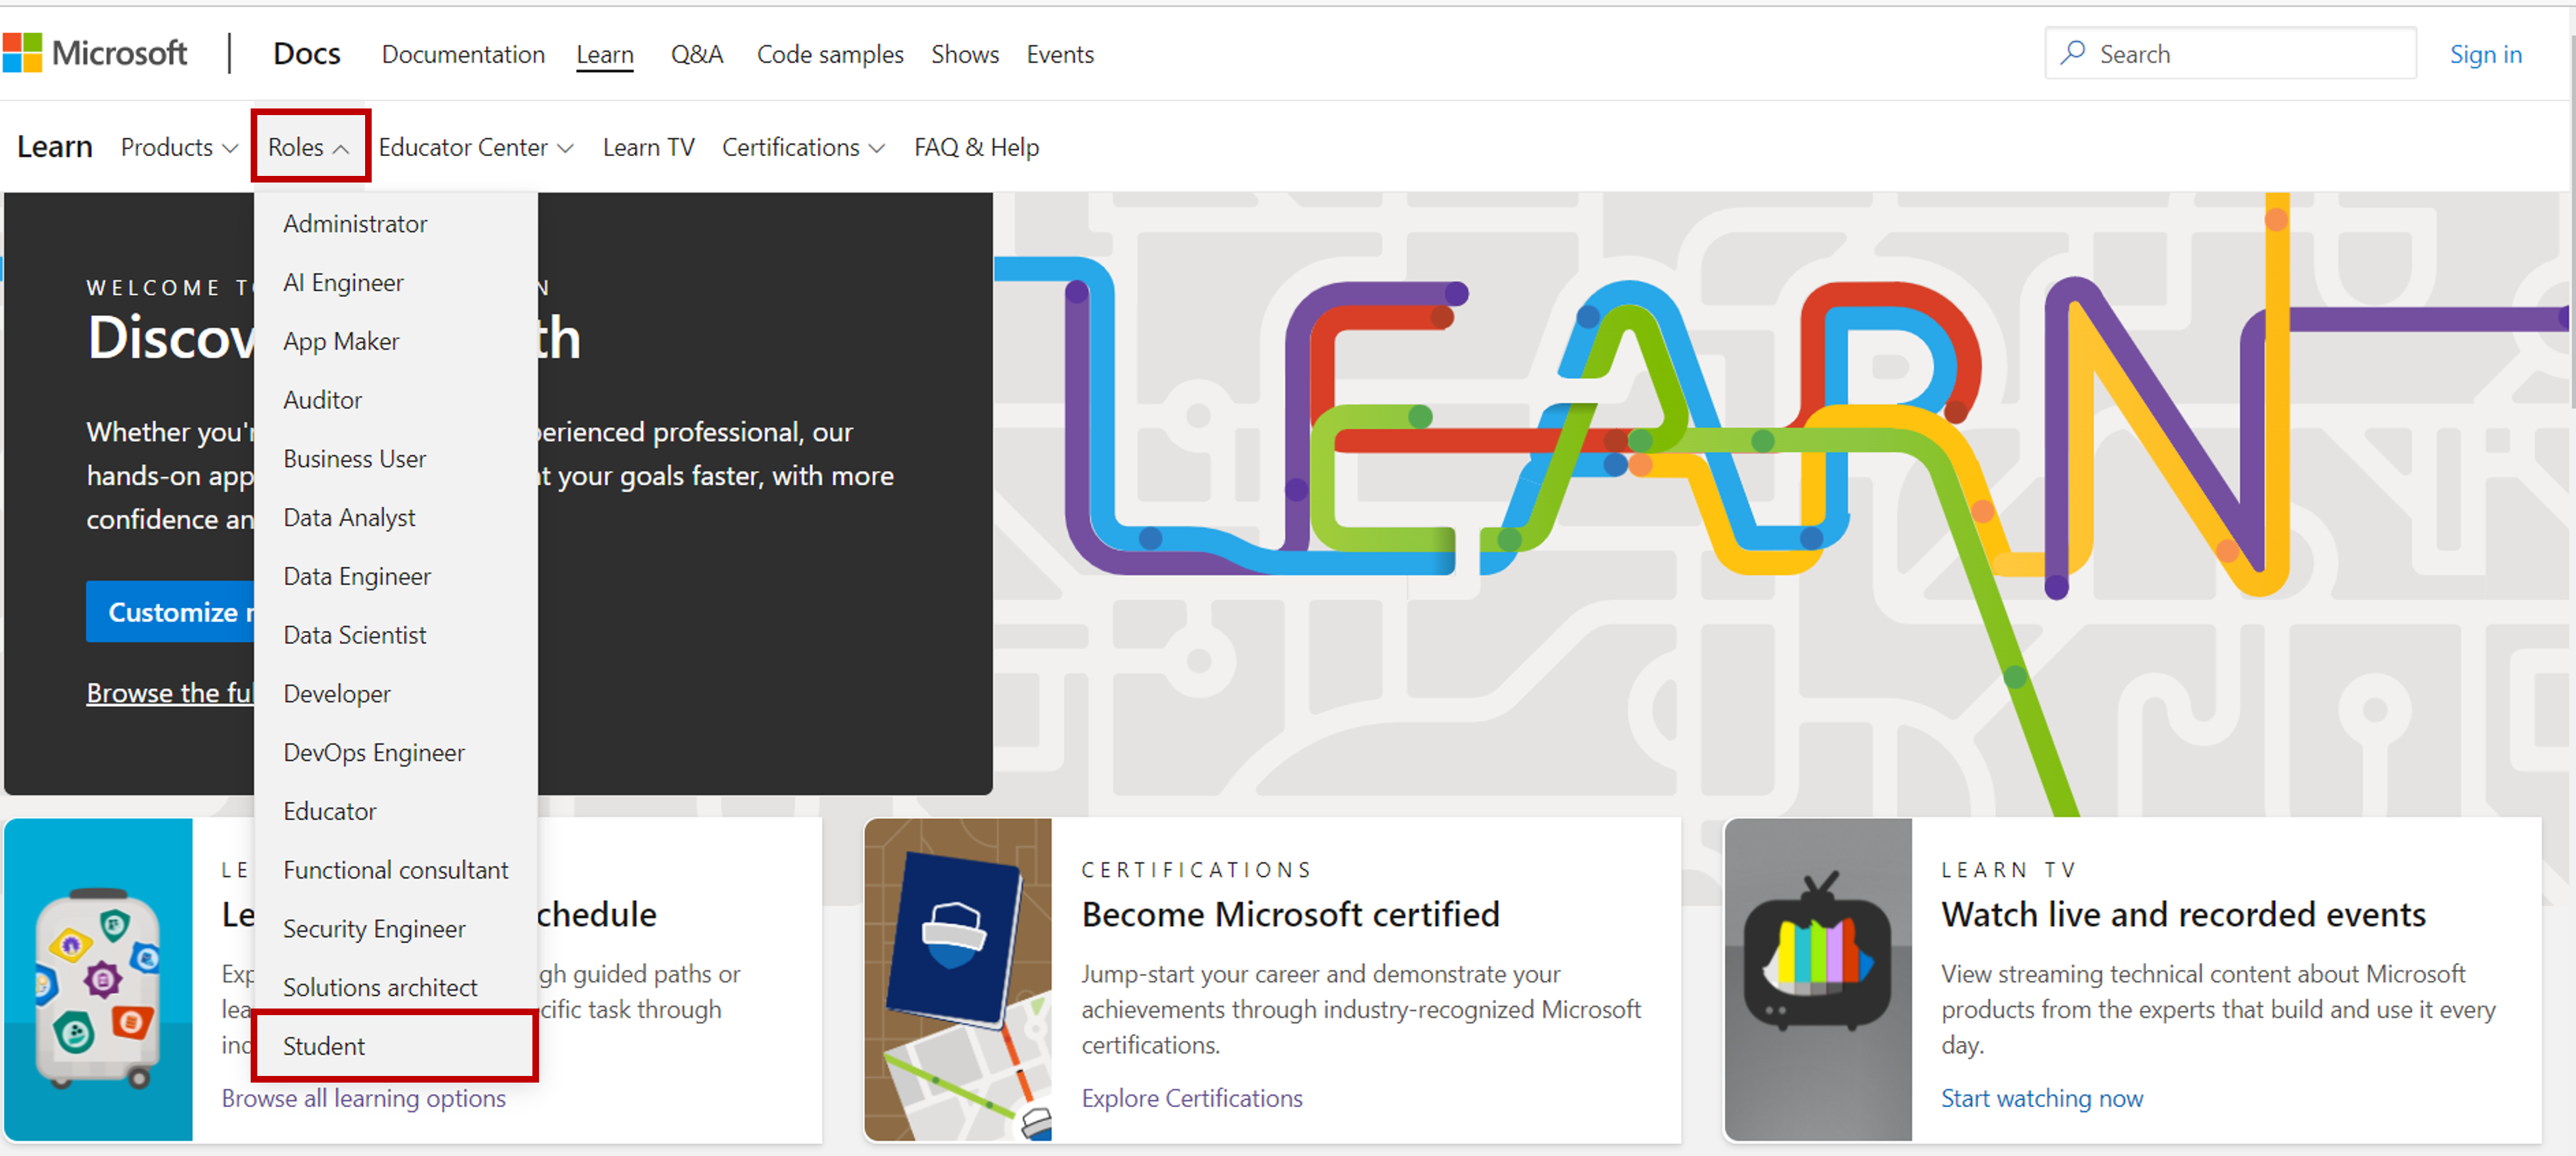Select Student role
This screenshot has height=1156, width=2576.
pos(396,1046)
